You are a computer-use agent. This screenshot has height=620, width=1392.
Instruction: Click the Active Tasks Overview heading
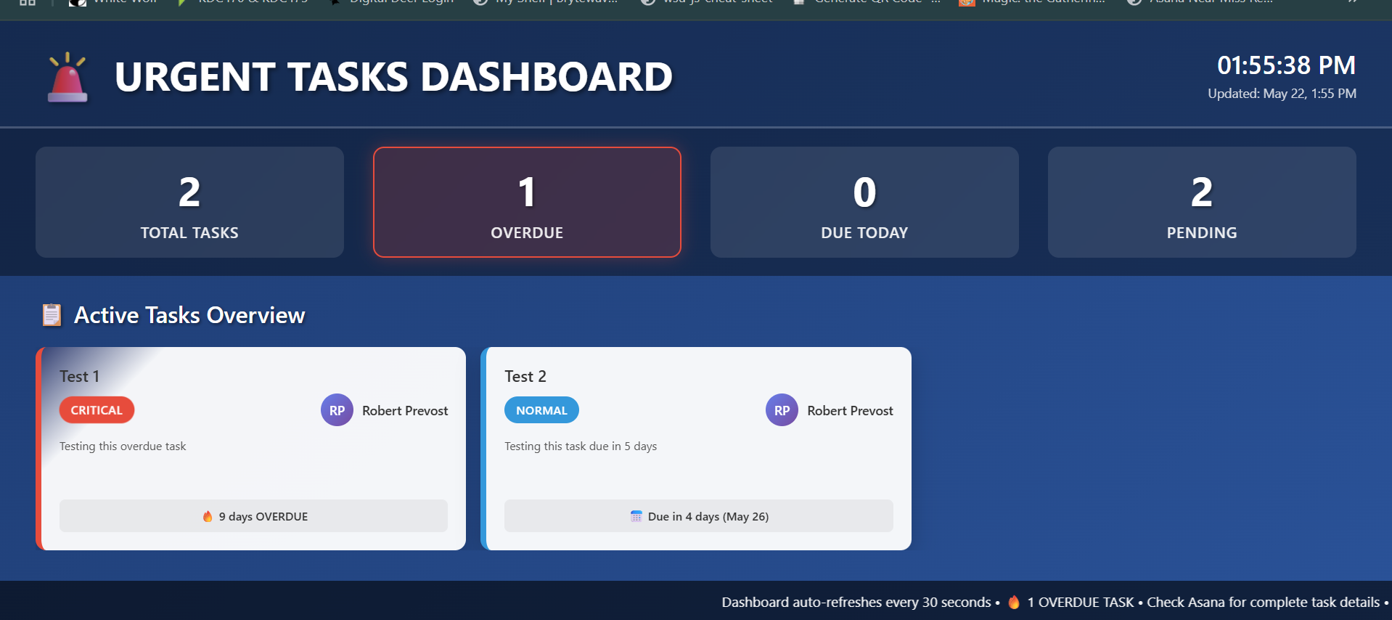click(189, 315)
